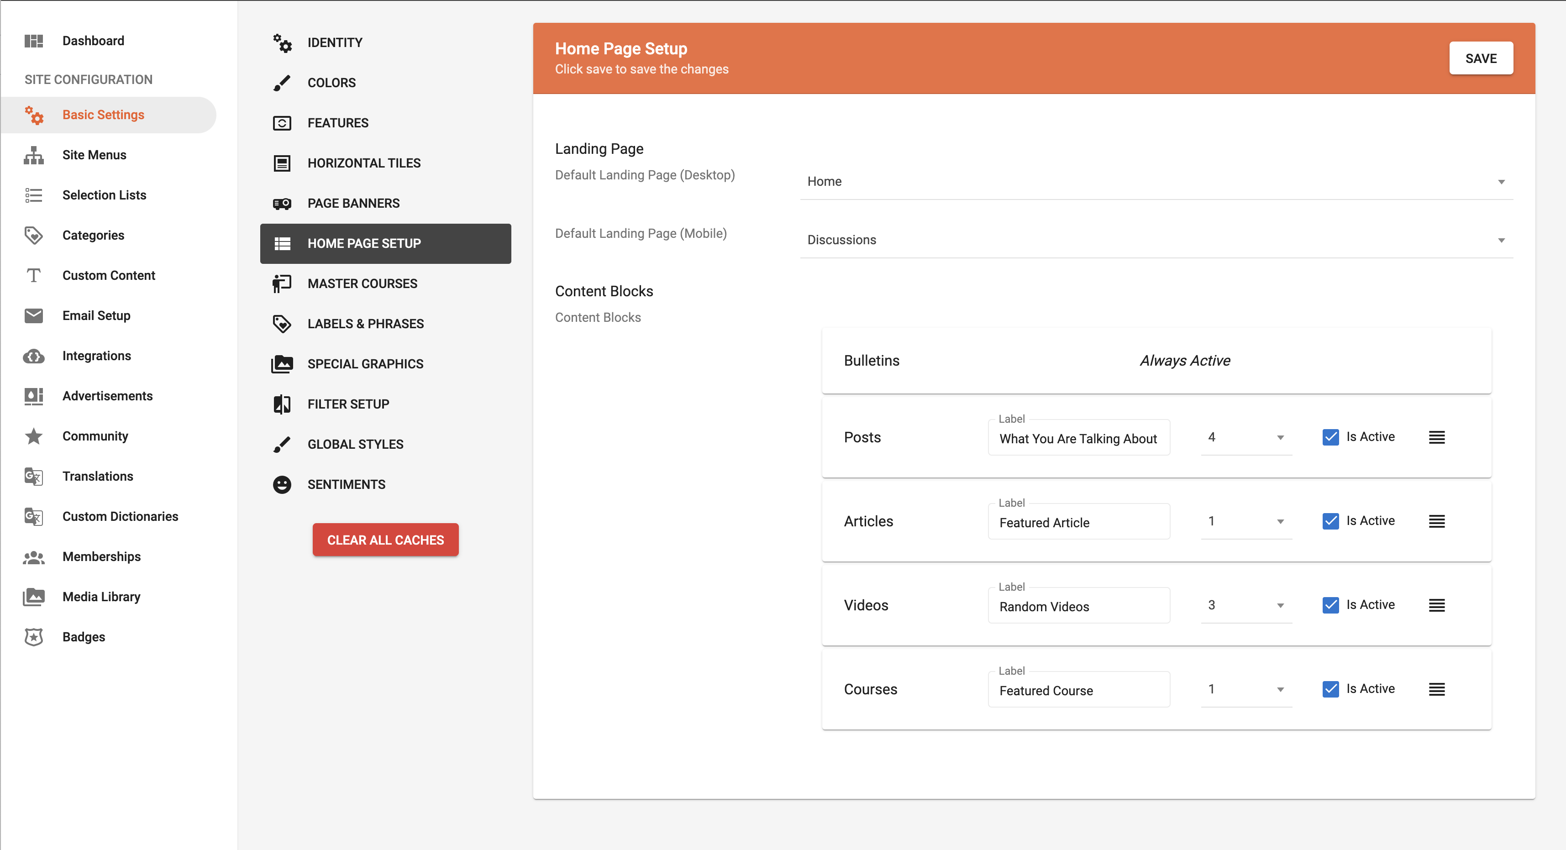Disable Is Active for Courses block
The height and width of the screenshot is (850, 1566).
(1330, 689)
